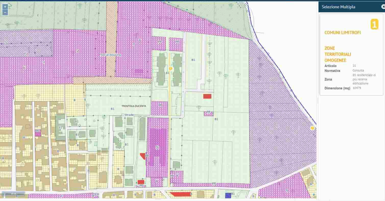Click the map scale bar
The width and height of the screenshot is (385, 201).
[x=13, y=194]
